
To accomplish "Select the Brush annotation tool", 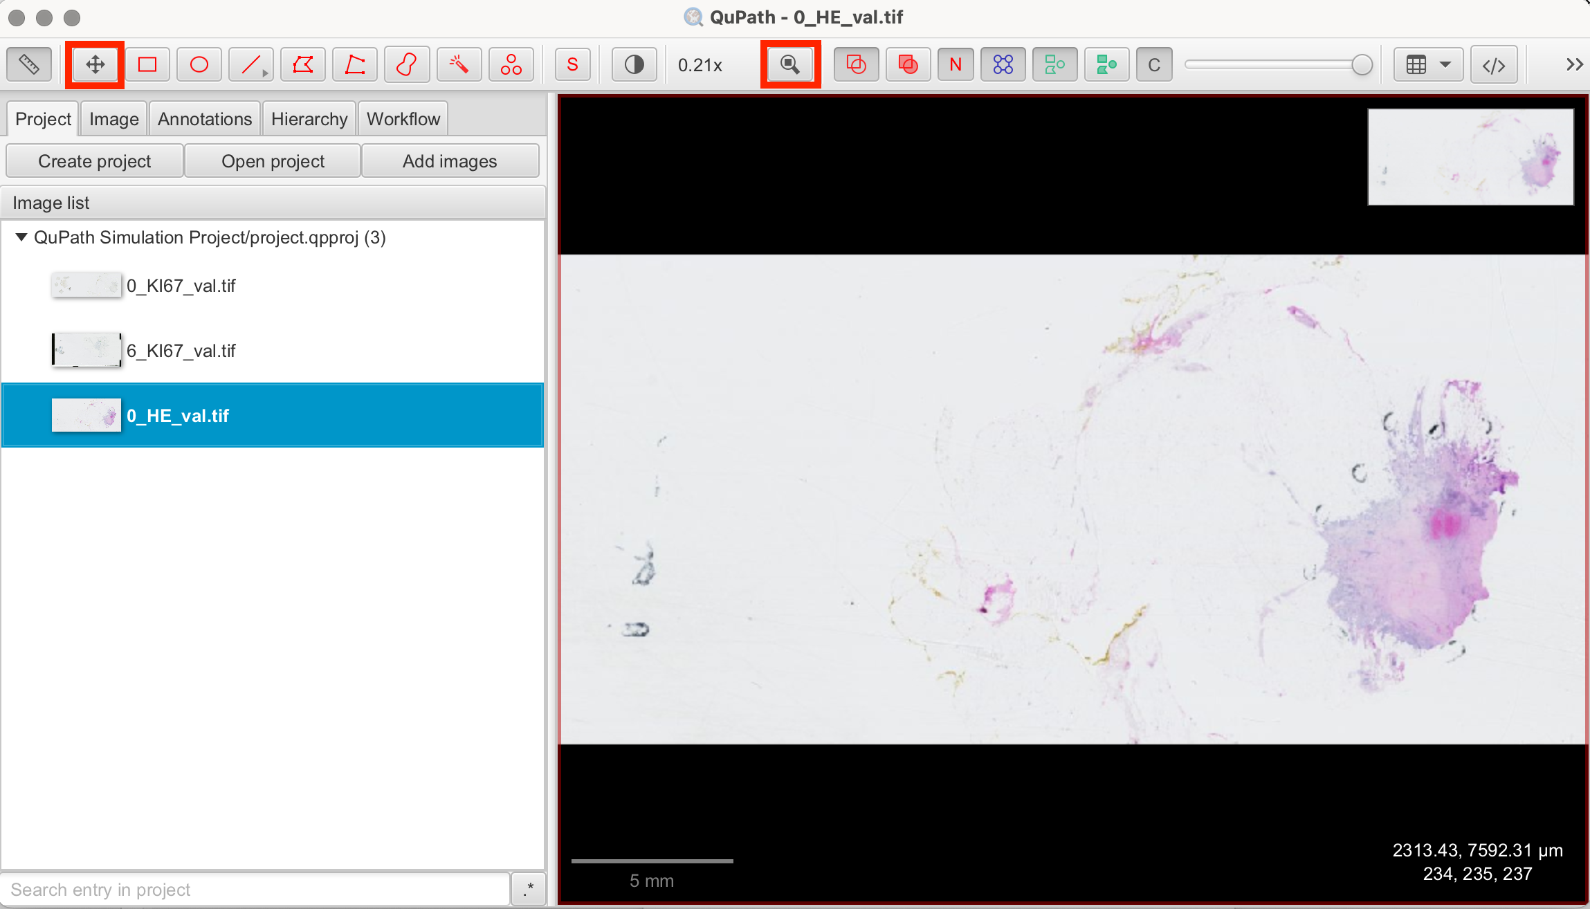I will tap(407, 65).
